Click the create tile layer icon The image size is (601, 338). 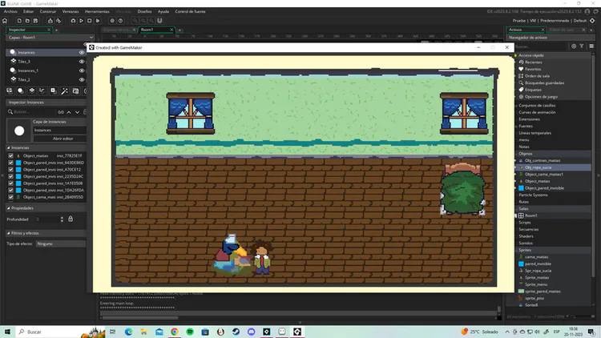pyautogui.click(x=32, y=91)
